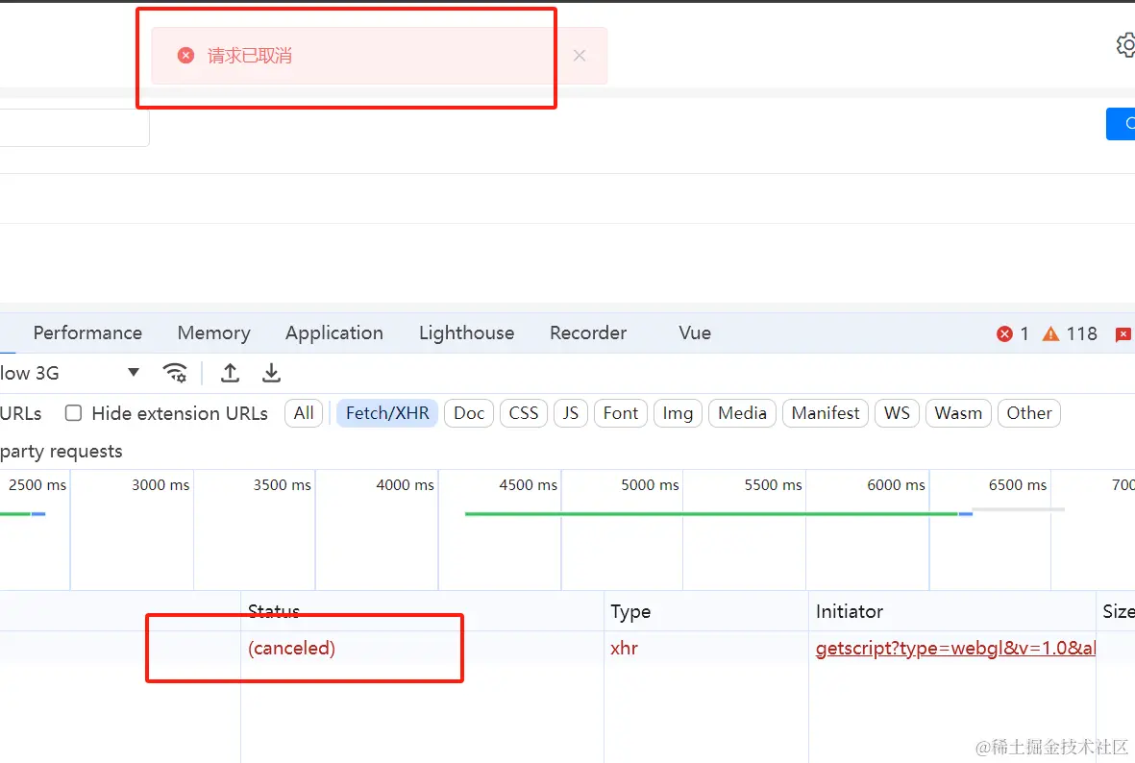The image size is (1135, 763).
Task: Dismiss the 请求已取消 alert with the X
Action: pos(580,56)
